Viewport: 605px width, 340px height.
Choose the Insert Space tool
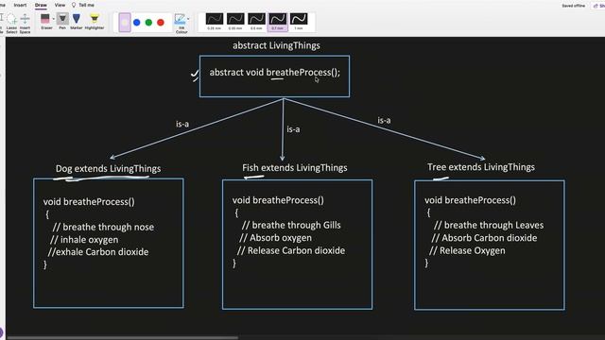pos(26,23)
